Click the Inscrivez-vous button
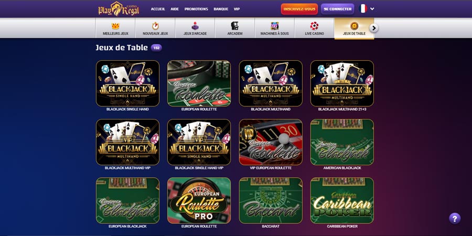Viewport: 472px width, 236px height. coord(299,9)
